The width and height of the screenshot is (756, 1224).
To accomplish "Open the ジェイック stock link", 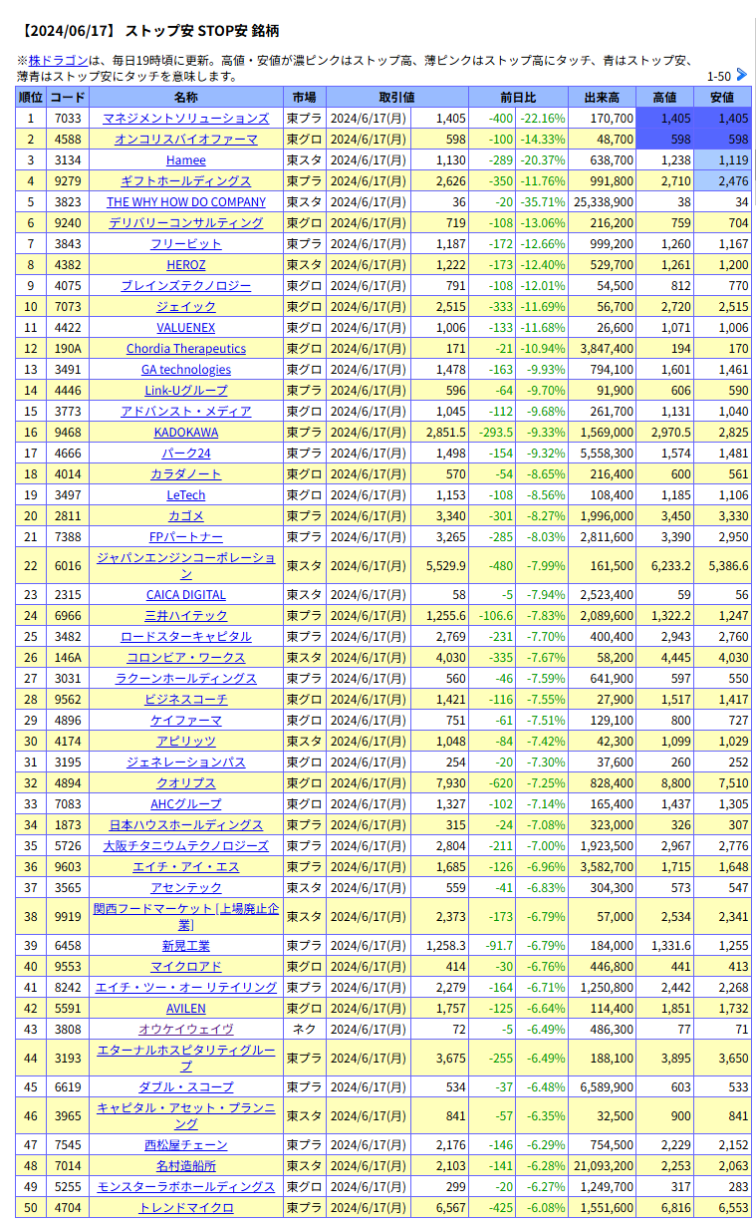I will coord(186,306).
